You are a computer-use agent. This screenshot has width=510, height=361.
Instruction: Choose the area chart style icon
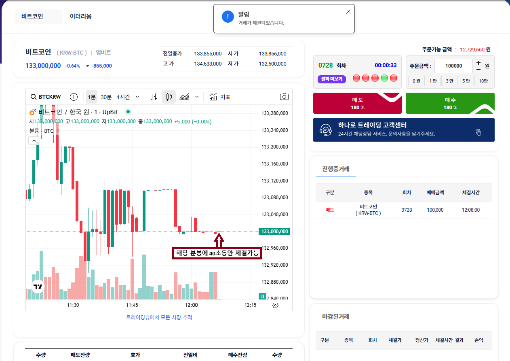coord(184,97)
